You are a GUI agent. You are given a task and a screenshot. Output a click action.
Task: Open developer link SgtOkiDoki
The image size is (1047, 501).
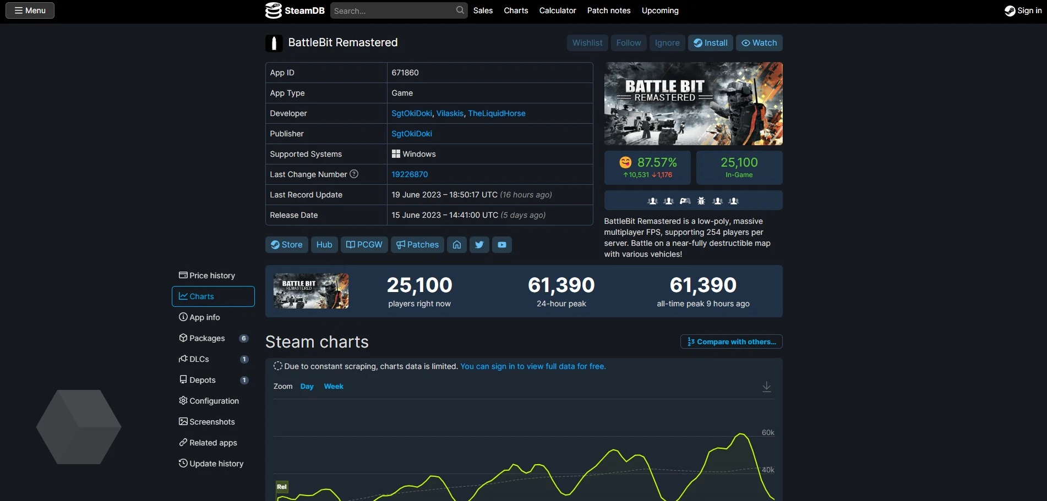click(x=412, y=113)
